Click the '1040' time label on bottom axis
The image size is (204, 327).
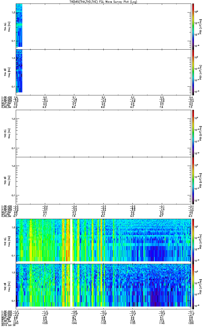click(x=74, y=323)
